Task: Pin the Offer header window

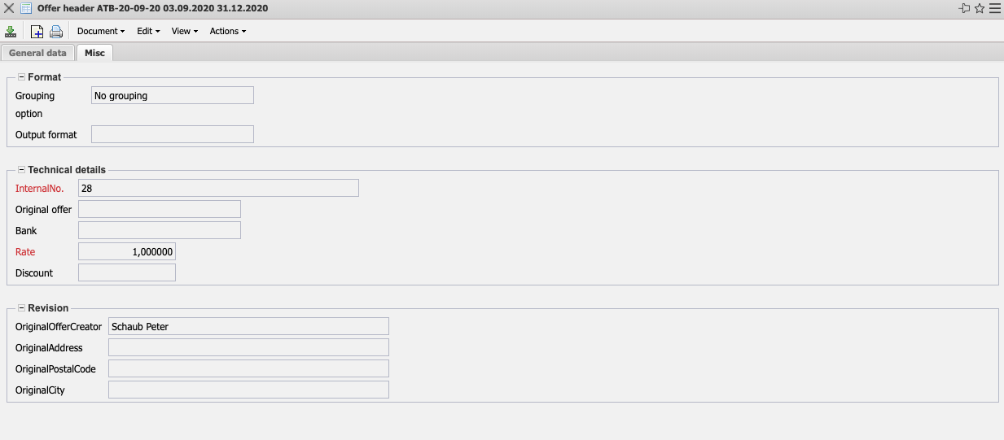Action: (965, 8)
